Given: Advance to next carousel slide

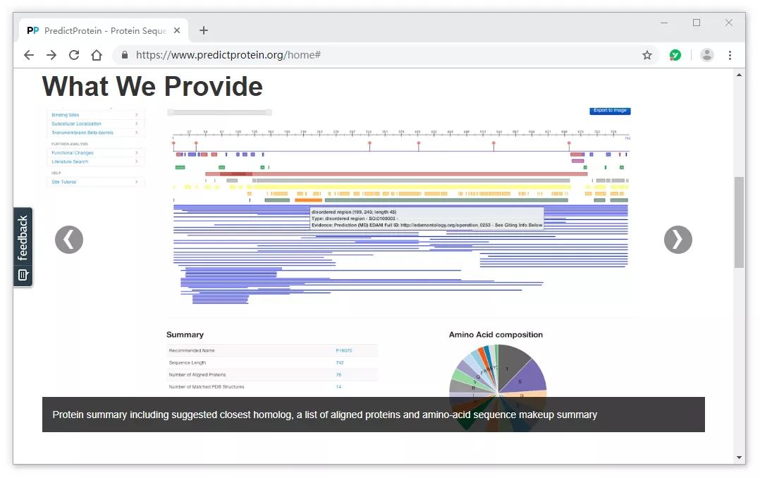Looking at the screenshot, I should click(x=678, y=240).
